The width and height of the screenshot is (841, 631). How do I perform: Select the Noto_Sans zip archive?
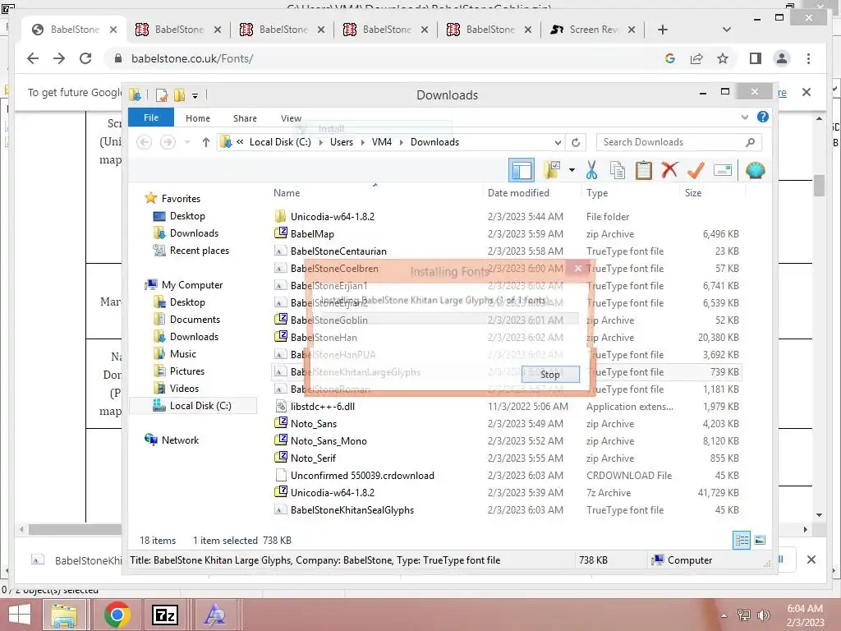(313, 423)
